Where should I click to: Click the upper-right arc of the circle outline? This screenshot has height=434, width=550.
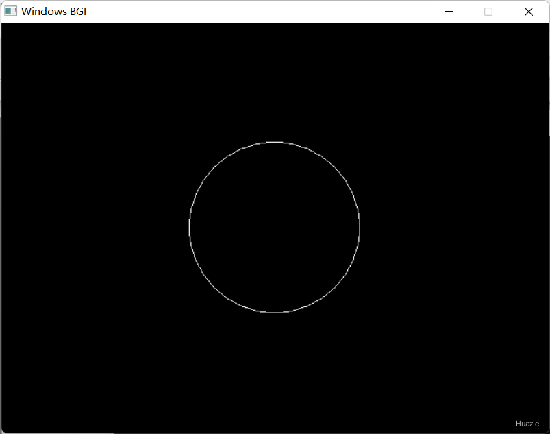(335, 167)
